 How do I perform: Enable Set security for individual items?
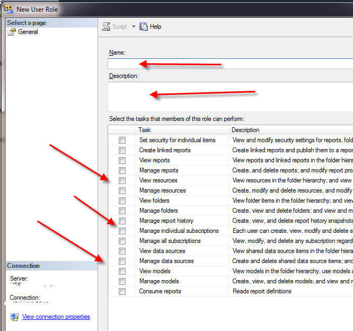122,140
